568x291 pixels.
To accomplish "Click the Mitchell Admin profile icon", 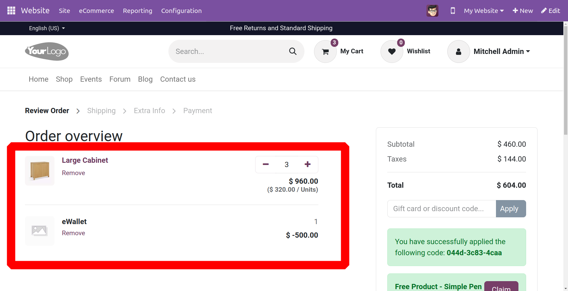I will pyautogui.click(x=458, y=52).
